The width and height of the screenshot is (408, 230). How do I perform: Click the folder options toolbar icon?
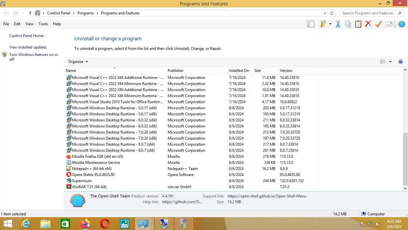[x=323, y=24]
